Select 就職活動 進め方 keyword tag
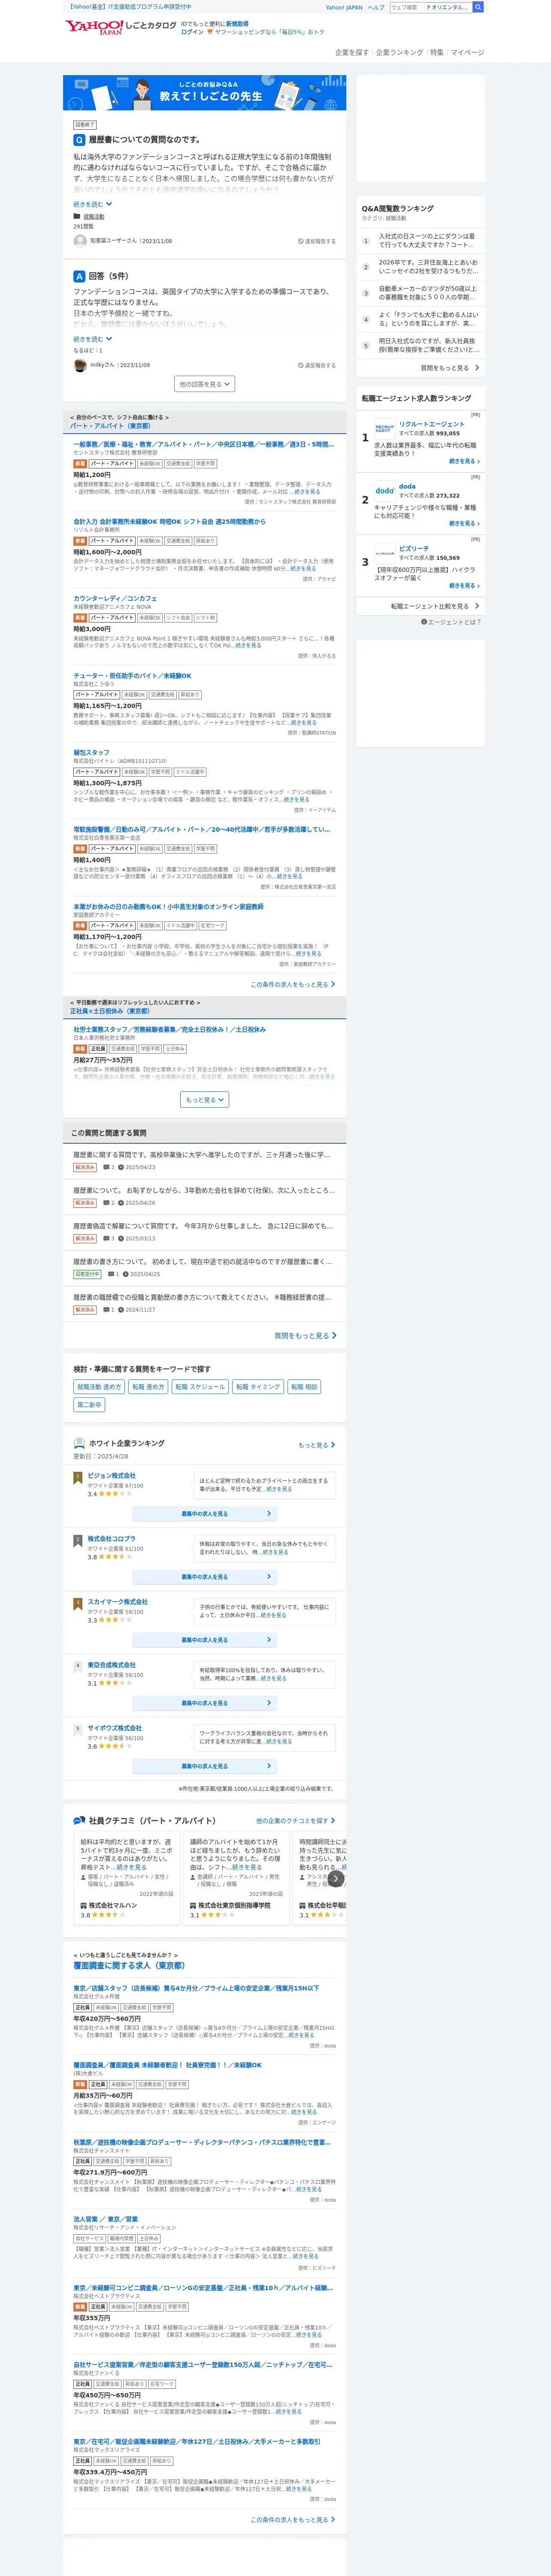The image size is (551, 2576). pos(99,1387)
